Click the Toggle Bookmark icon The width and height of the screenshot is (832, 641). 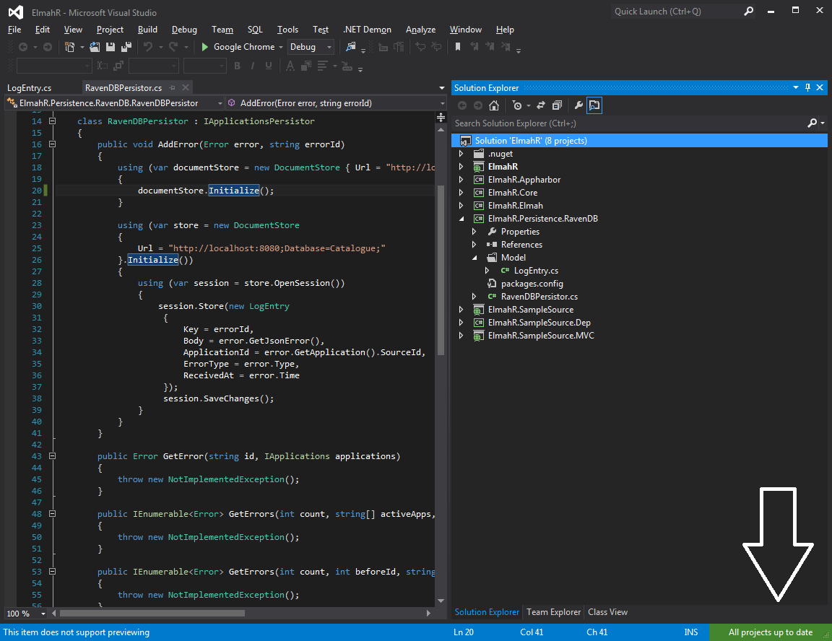coord(457,47)
